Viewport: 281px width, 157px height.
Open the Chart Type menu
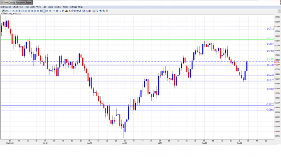pos(18,7)
